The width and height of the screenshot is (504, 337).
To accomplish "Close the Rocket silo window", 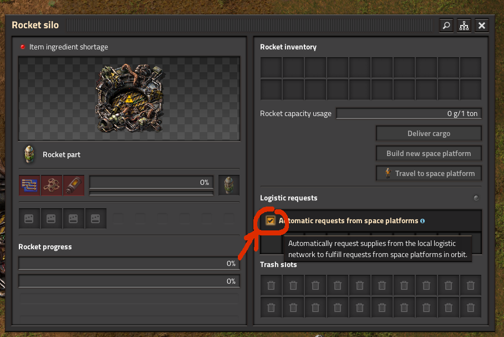I will pos(481,26).
